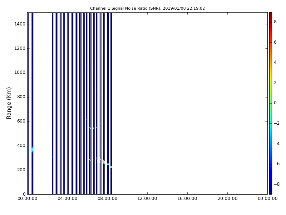Screen dimensions: 286x215
Task: Click the 16:00:00 x-axis time label
Action: point(187,199)
